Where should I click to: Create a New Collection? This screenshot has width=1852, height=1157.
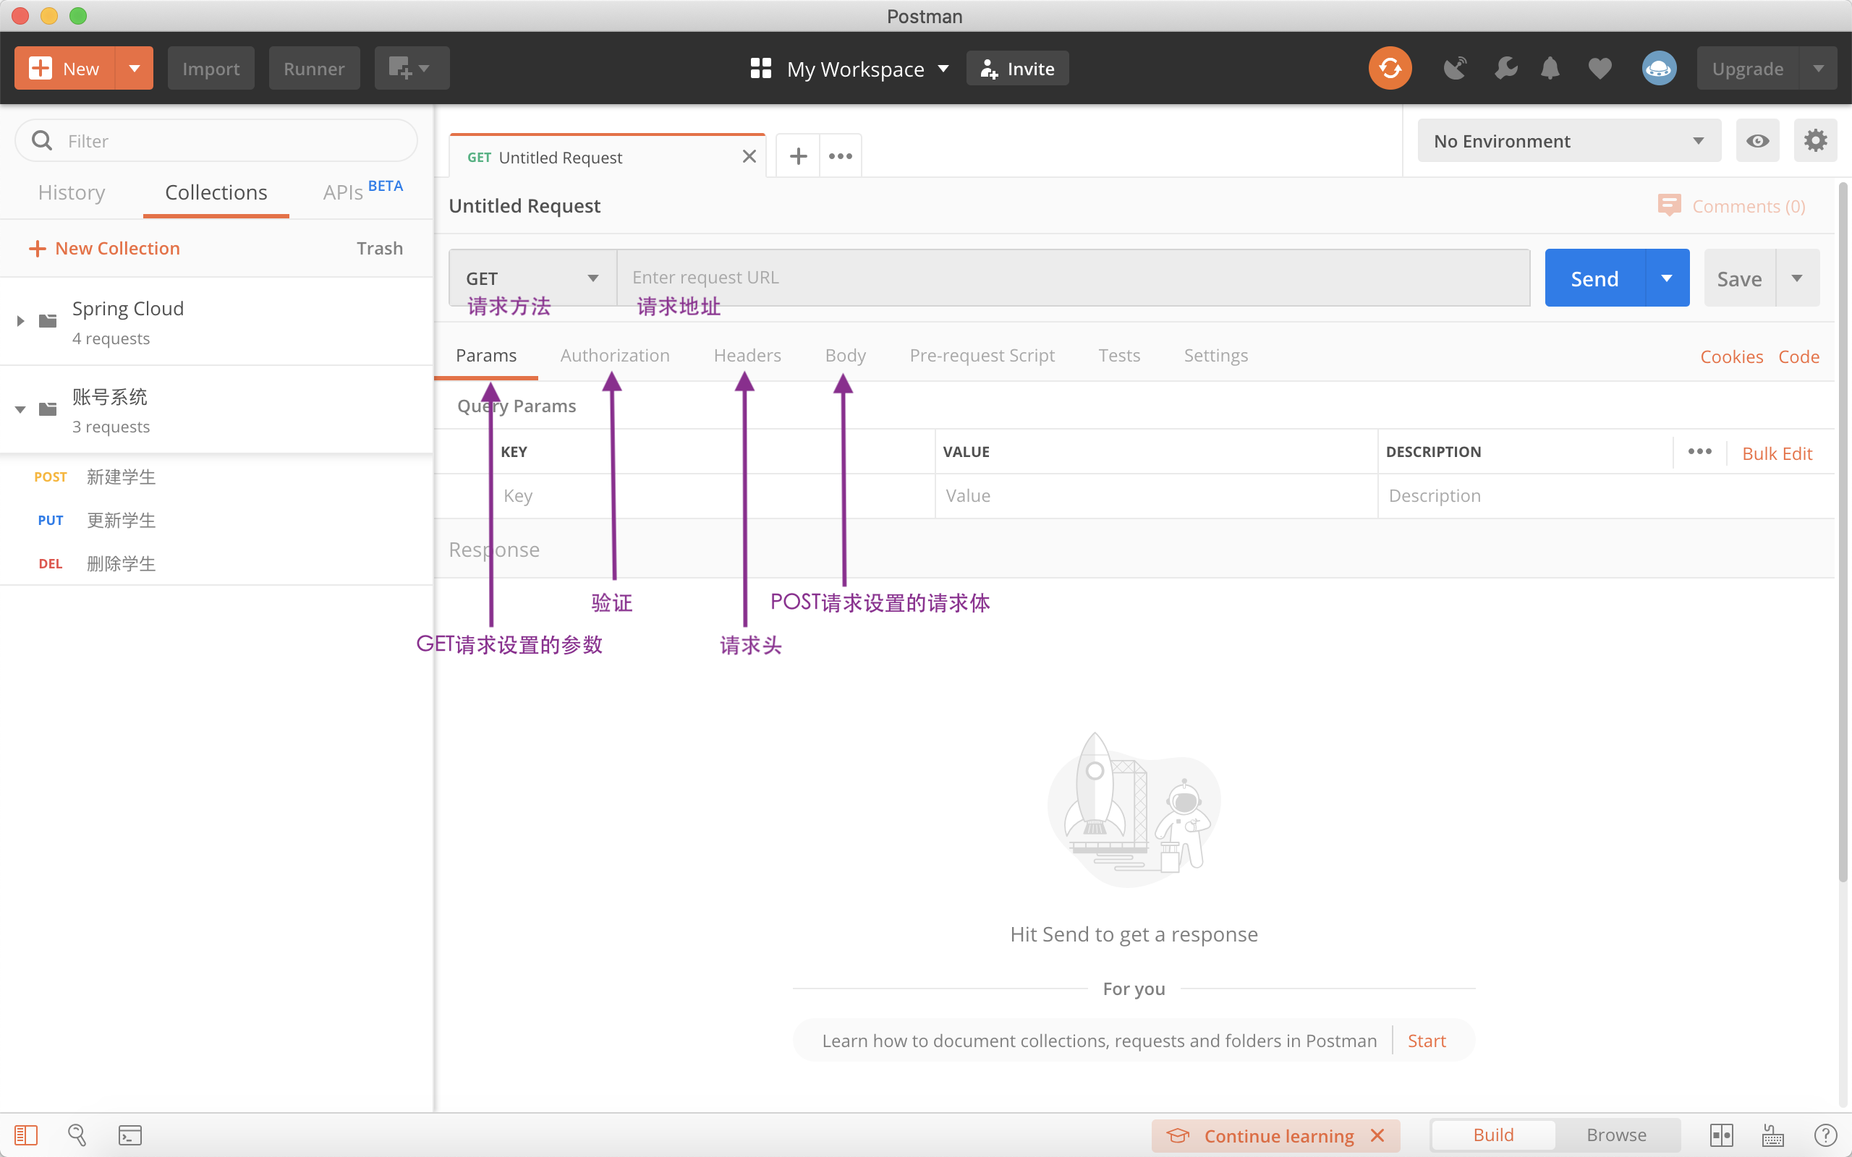(104, 248)
